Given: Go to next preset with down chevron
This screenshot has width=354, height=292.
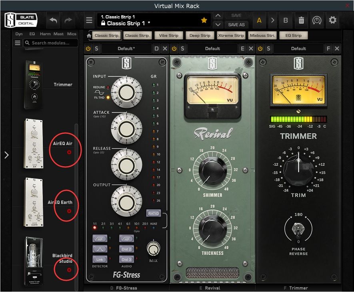Looking at the screenshot, I should (218, 24).
